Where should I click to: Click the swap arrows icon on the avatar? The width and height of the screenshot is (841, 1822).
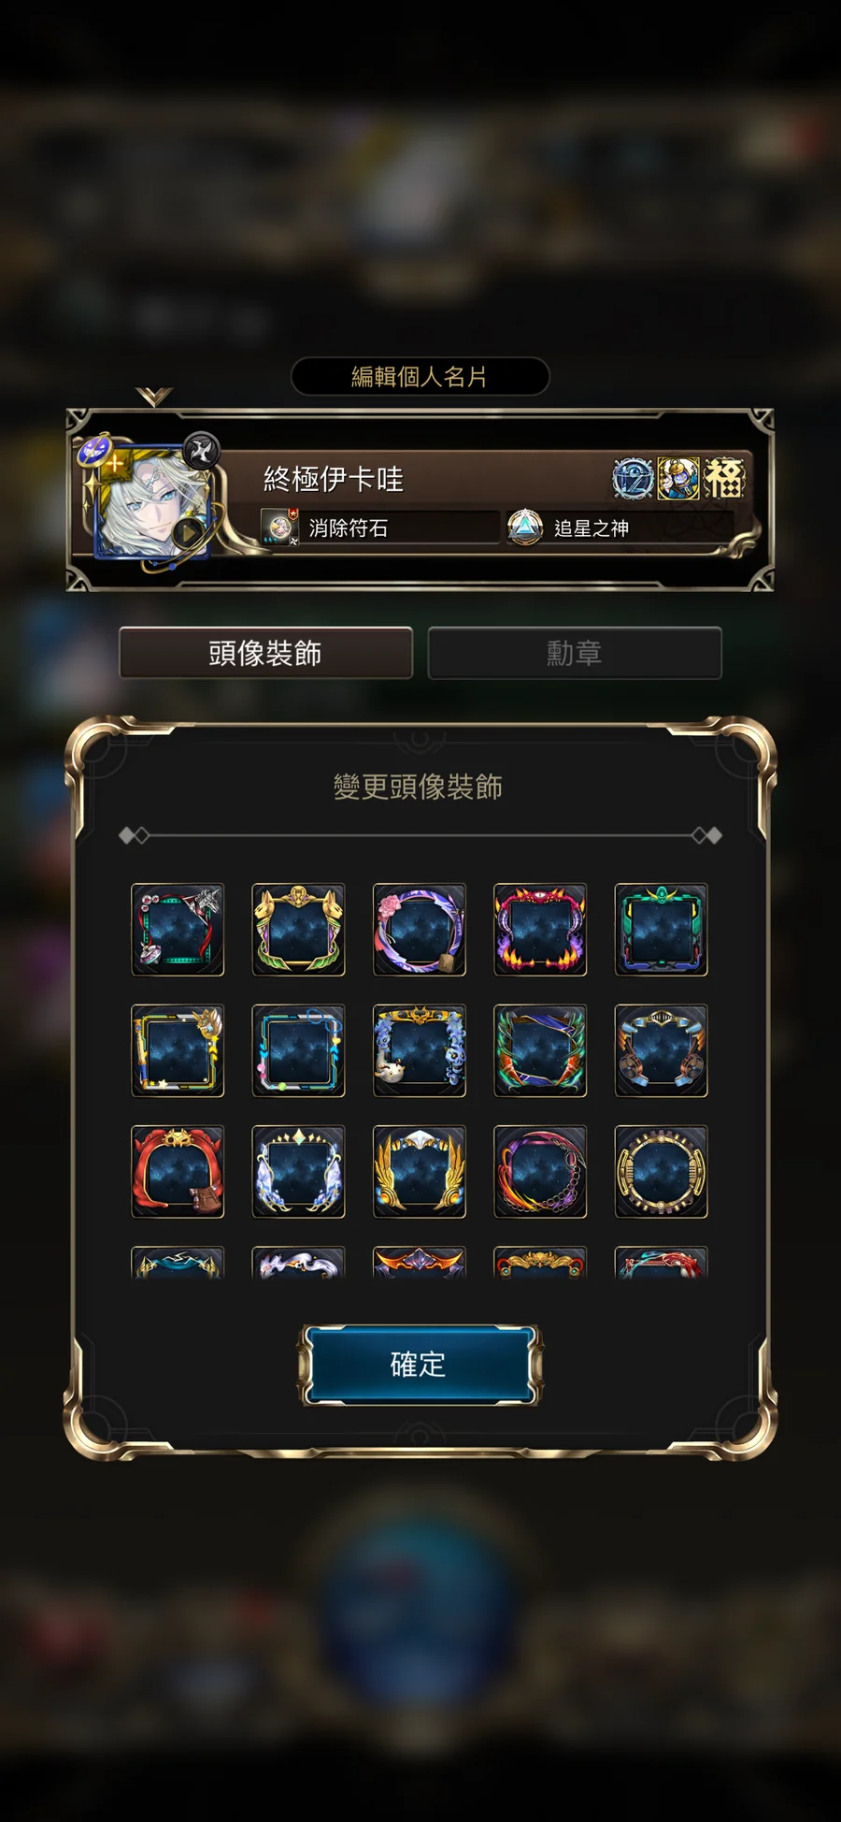tap(201, 451)
